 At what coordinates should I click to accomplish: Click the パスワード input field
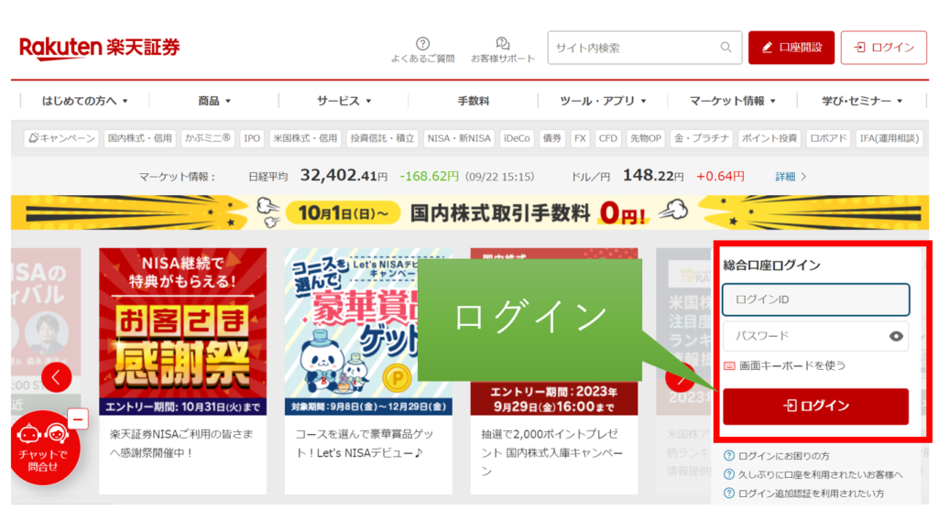coord(815,336)
